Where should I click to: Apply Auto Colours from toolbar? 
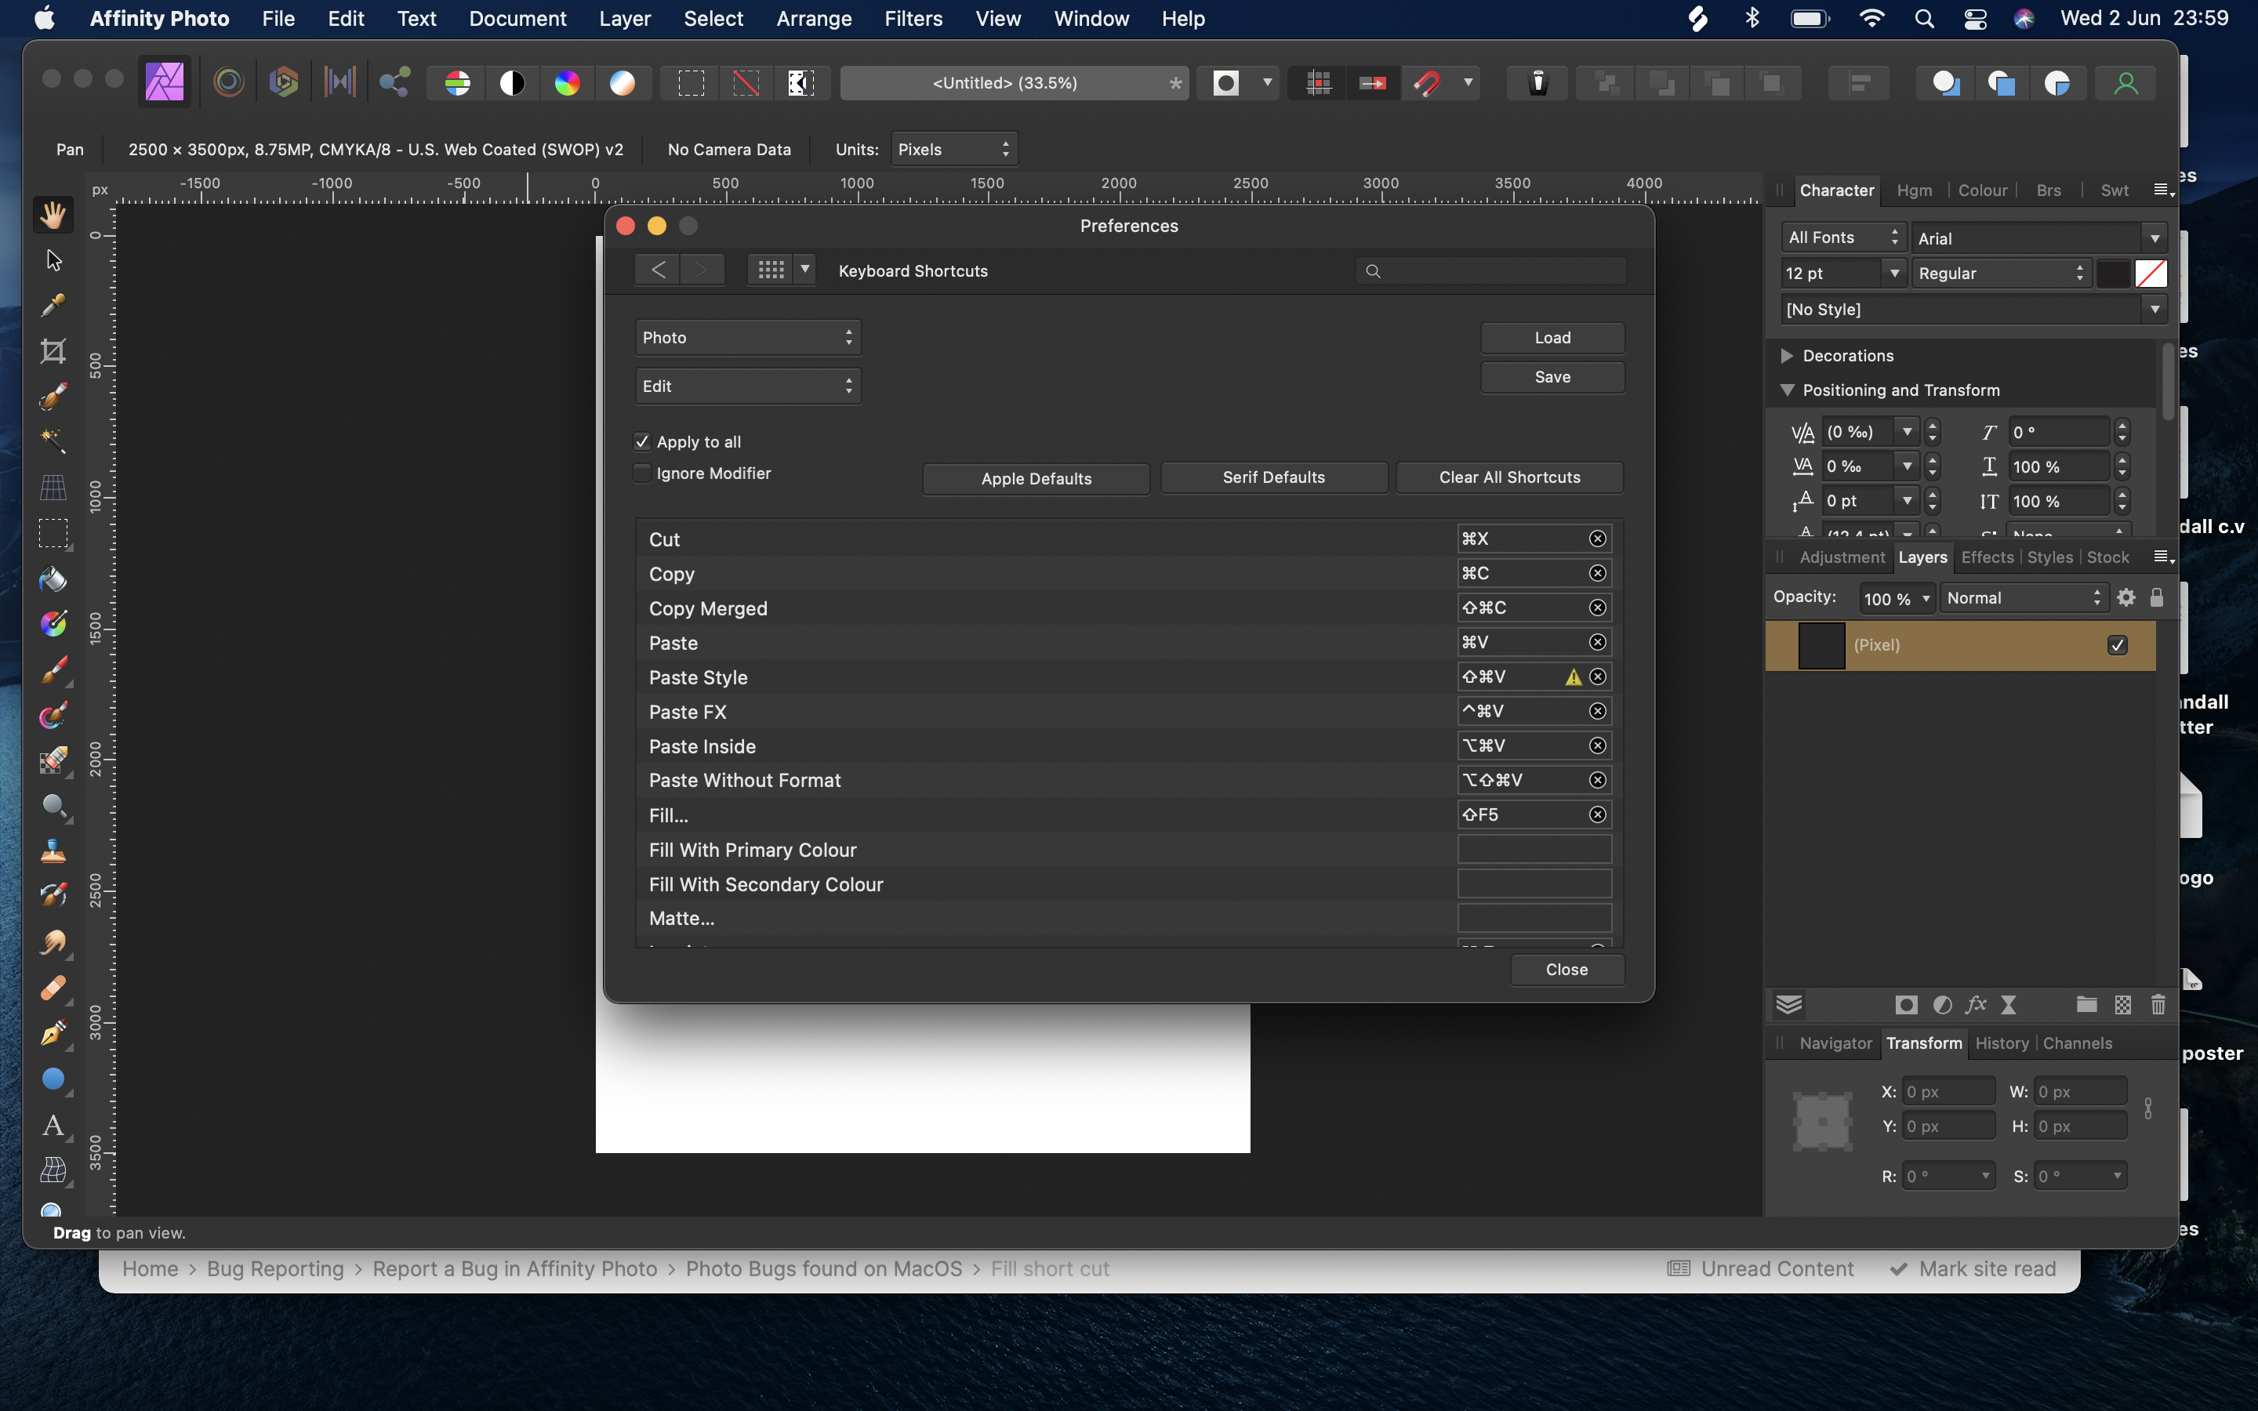pyautogui.click(x=568, y=83)
